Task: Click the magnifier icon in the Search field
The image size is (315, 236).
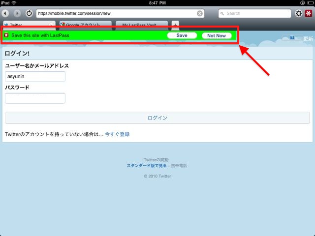Action: pyautogui.click(x=222, y=14)
